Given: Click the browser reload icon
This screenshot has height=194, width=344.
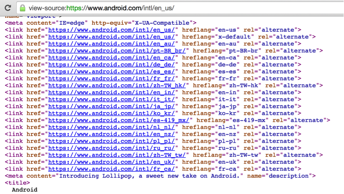Looking at the screenshot, I should (8, 8).
